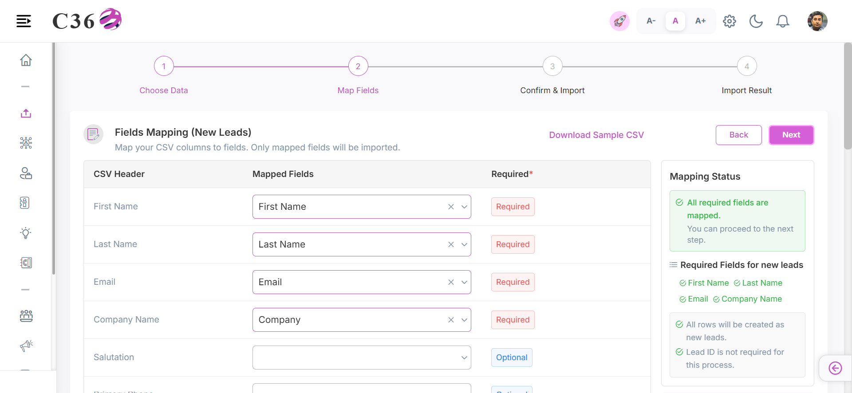Screen dimensions: 852x393
Task: Open the megaphone campaigns sidebar icon
Action: click(26, 346)
